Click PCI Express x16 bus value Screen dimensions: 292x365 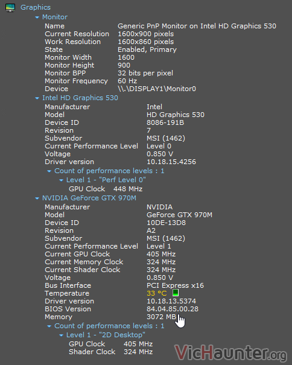coord(175,285)
